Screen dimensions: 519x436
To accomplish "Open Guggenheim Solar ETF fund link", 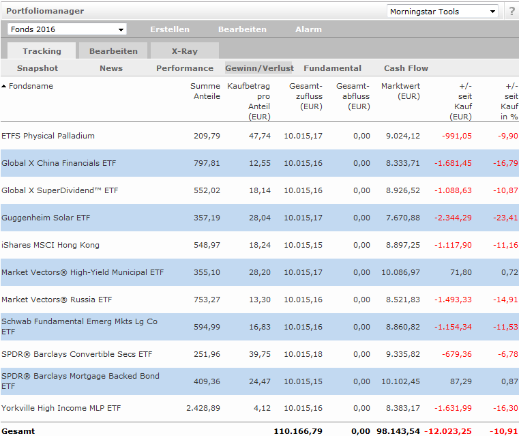I will [46, 218].
